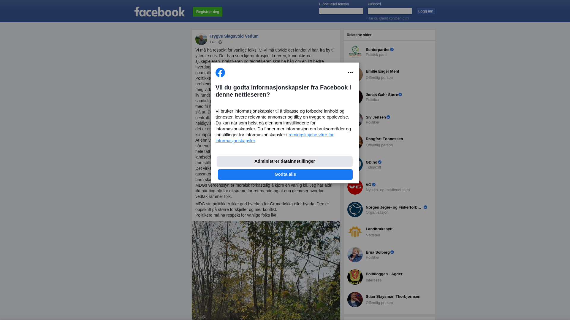570x320 pixels.
Task: Click the public globe icon under the post author
Action: click(x=220, y=42)
